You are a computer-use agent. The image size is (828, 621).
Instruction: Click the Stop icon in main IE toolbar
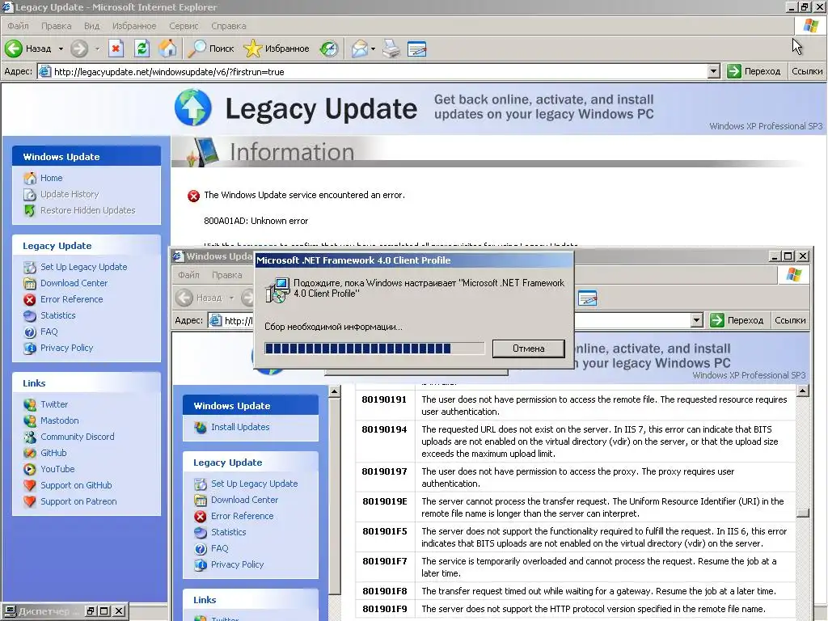click(x=116, y=49)
